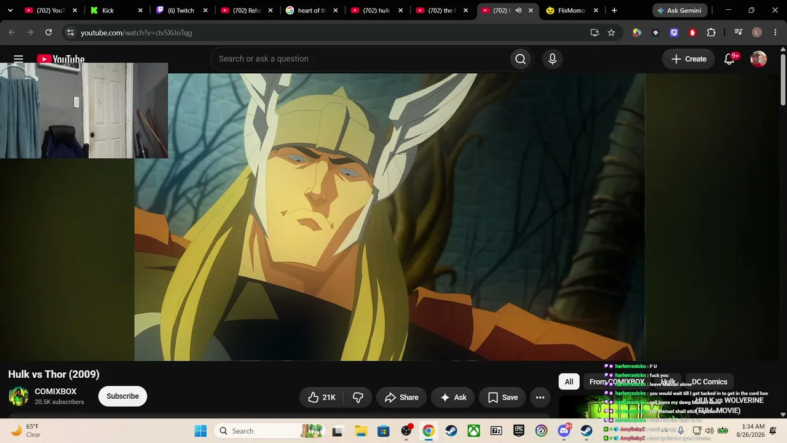Click the taskbar Search box

pyautogui.click(x=270, y=431)
